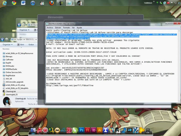
Task: Open Finder icon in the dock
Action: click(33, 130)
